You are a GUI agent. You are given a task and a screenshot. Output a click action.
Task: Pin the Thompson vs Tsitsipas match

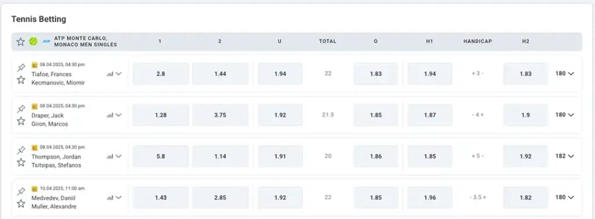[x=21, y=150]
